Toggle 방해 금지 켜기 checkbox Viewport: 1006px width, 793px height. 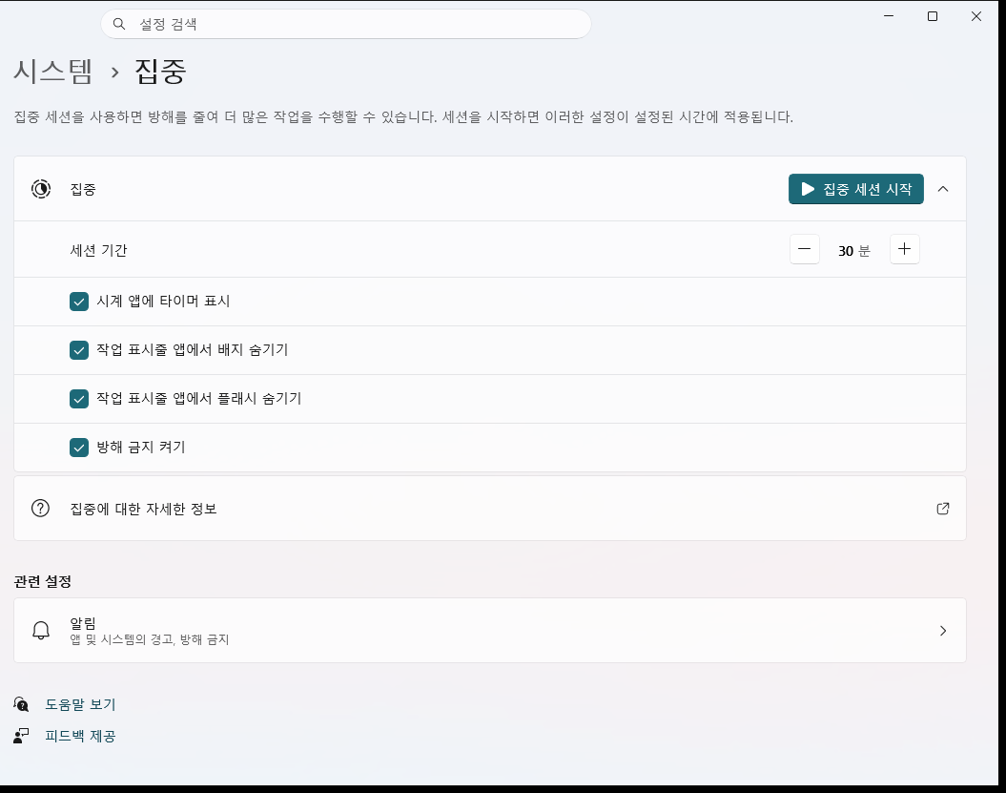pos(79,448)
